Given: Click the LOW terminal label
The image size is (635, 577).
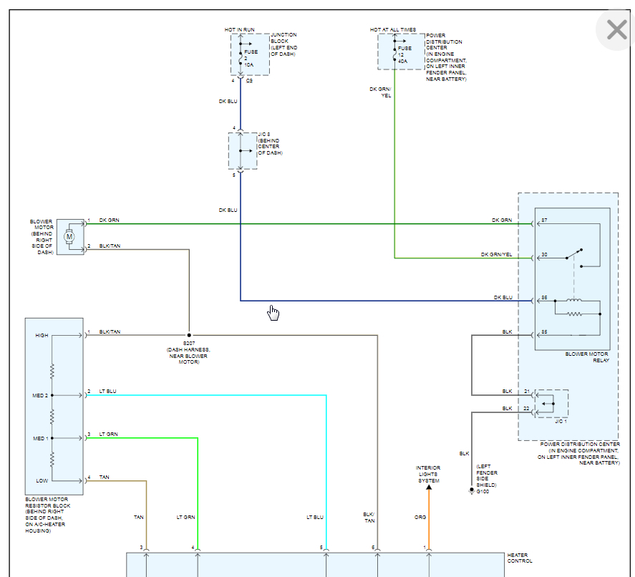Looking at the screenshot, I should 42,480.
